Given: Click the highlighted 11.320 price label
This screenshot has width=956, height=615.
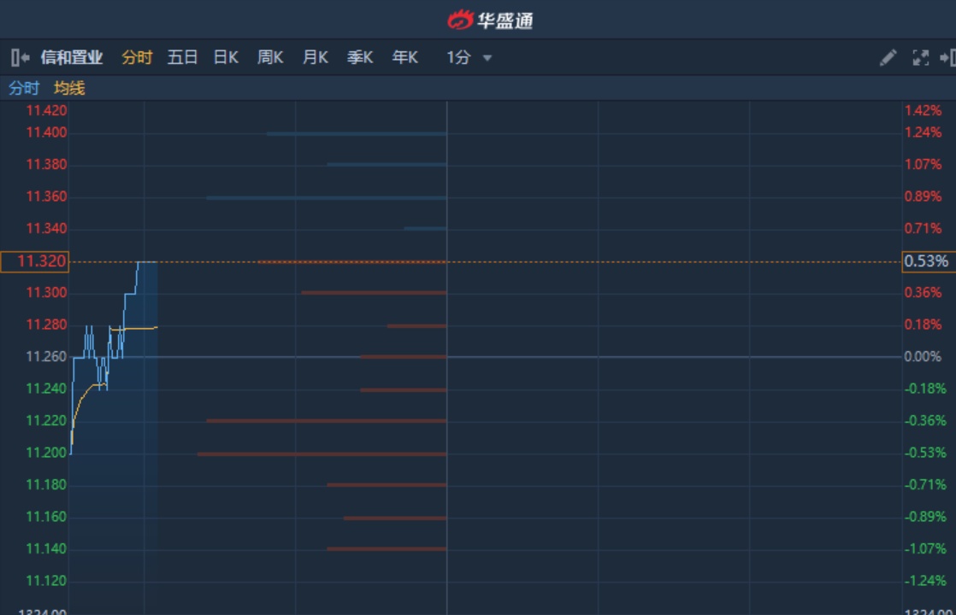Looking at the screenshot, I should 35,262.
